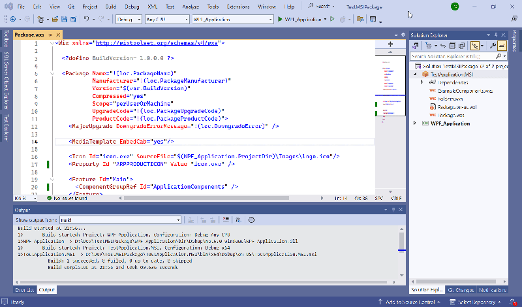Select ExampleComponents.wxs in Solution Explorer

[x=465, y=91]
